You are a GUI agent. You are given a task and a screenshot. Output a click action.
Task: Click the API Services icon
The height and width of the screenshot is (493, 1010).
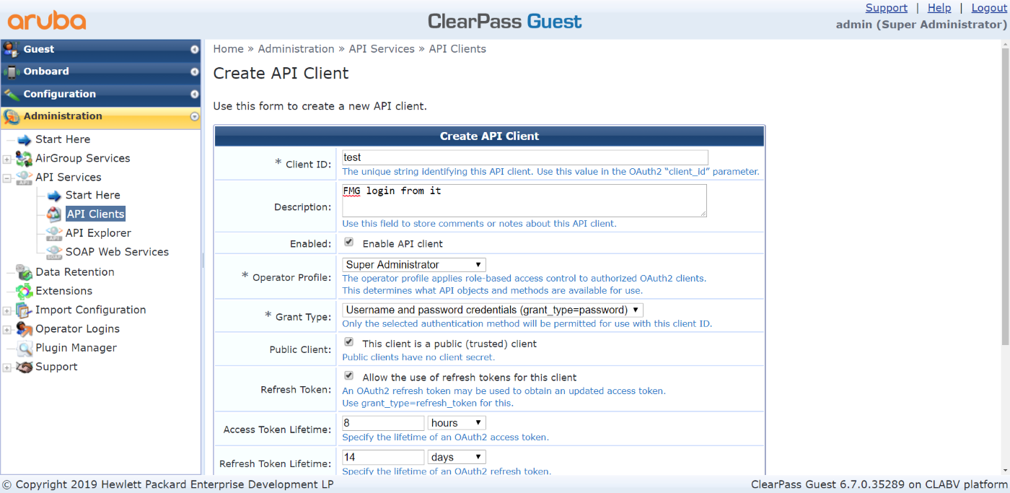click(x=25, y=178)
